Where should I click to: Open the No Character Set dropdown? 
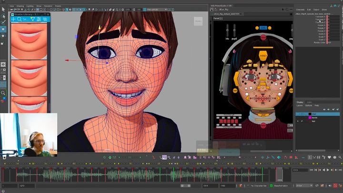click(x=259, y=185)
